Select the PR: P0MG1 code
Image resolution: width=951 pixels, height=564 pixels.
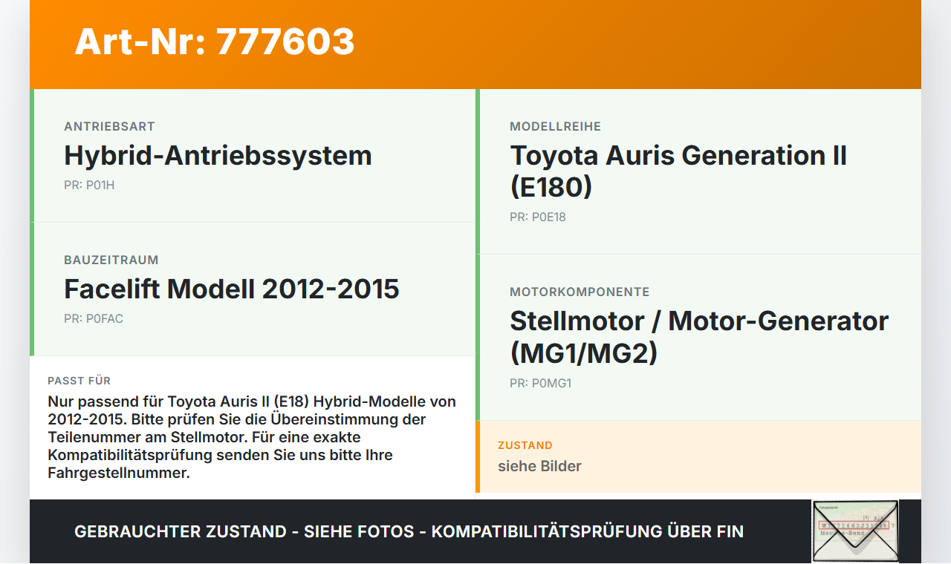[x=540, y=384]
